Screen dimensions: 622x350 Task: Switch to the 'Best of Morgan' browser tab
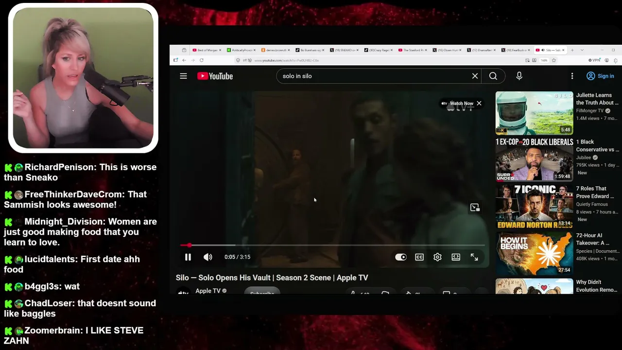coord(207,50)
